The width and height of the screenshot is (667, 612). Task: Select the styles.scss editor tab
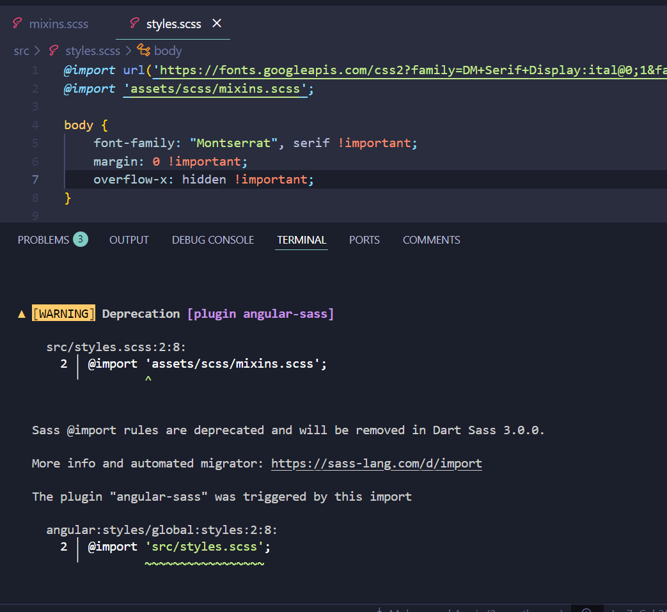(173, 24)
